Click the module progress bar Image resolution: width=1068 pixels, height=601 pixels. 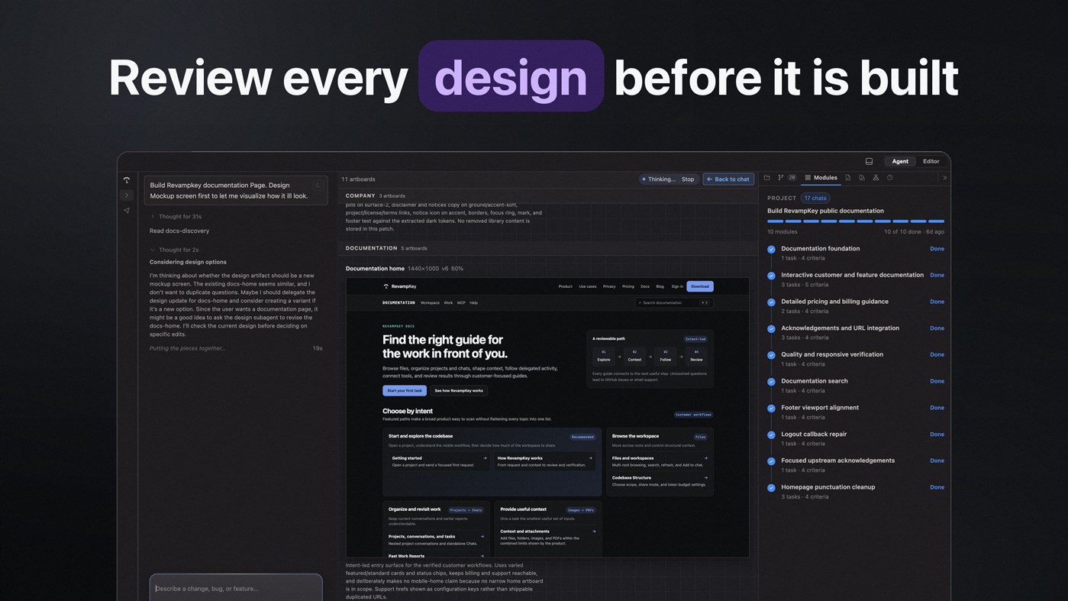tap(856, 221)
